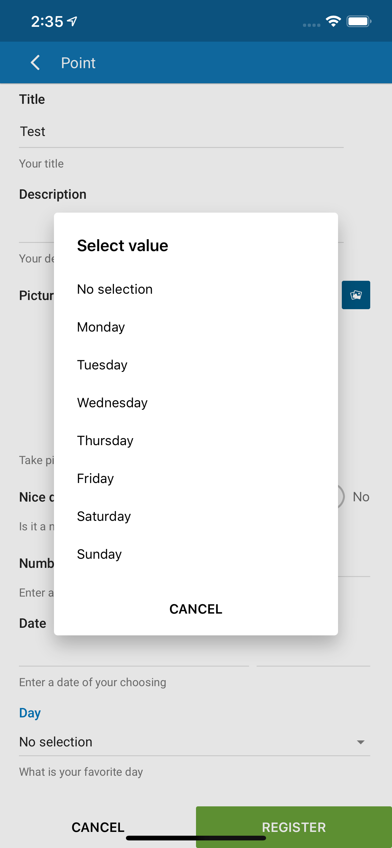Viewport: 392px width, 848px height.
Task: Expand the Day dropdown arrow
Action: (361, 742)
